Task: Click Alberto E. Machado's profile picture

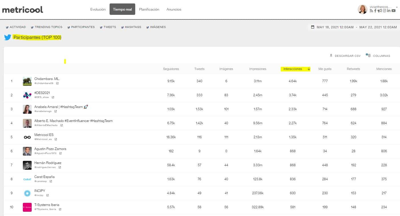Action: [x=27, y=123]
